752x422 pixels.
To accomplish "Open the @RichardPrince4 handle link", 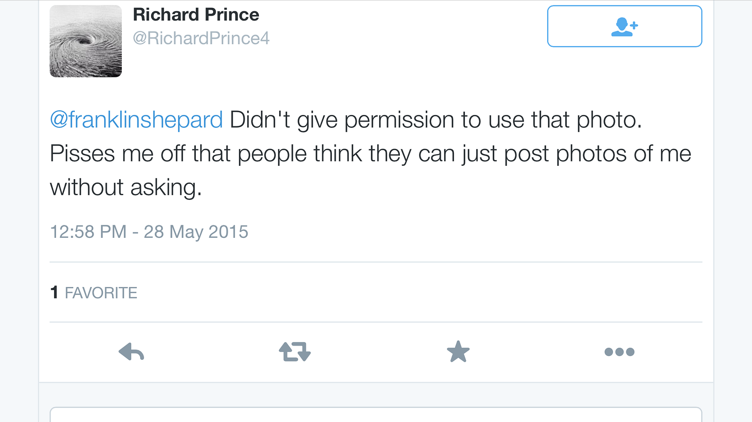I will 201,38.
